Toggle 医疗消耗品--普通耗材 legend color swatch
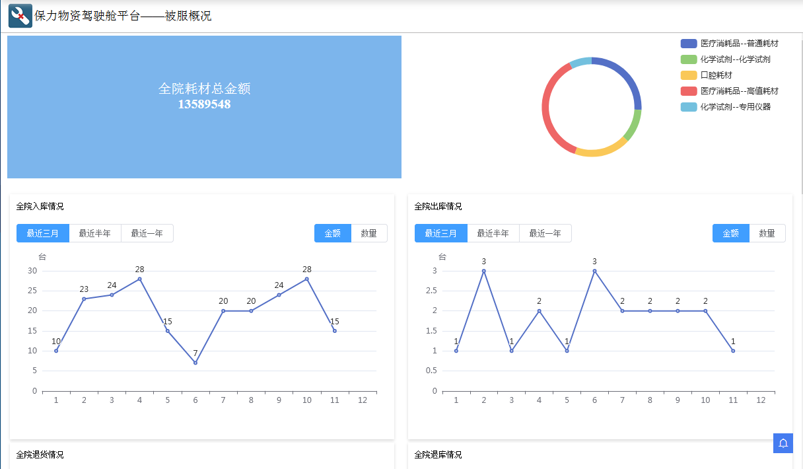803x469 pixels. pos(689,44)
